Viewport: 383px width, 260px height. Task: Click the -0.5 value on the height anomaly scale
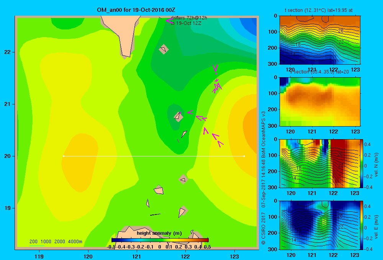coord(111,247)
